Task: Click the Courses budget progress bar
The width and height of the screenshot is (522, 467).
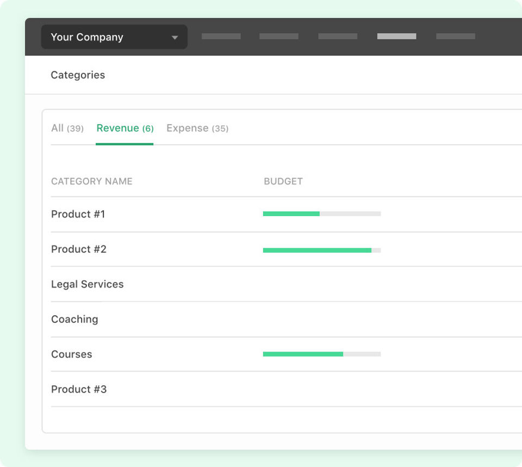Action: point(321,354)
